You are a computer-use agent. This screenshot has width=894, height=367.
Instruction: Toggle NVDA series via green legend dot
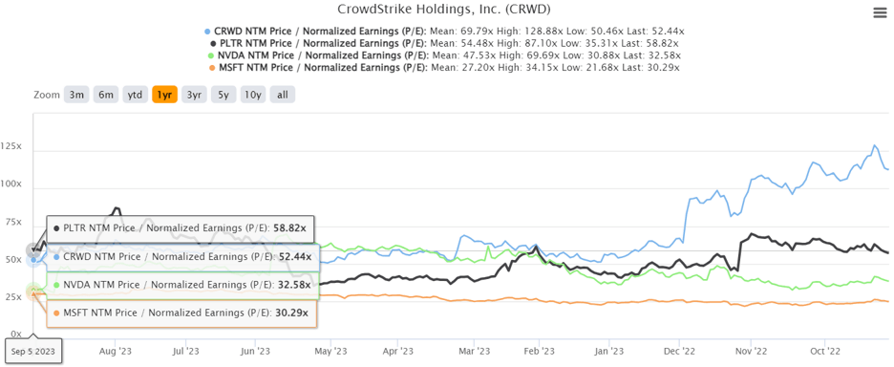tap(211, 55)
